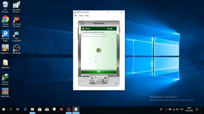Click the taskbar search magnifier
204x114 pixels.
tap(11, 109)
